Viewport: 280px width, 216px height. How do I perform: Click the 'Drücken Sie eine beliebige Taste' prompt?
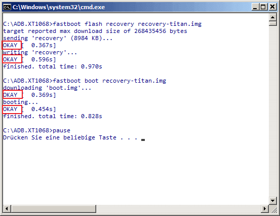(60, 137)
